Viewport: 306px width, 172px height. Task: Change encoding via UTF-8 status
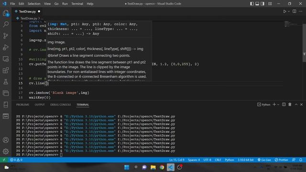click(x=207, y=160)
